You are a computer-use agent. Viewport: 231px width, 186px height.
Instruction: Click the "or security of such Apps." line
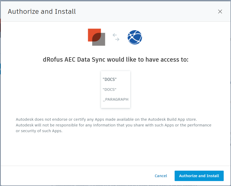point(39,131)
